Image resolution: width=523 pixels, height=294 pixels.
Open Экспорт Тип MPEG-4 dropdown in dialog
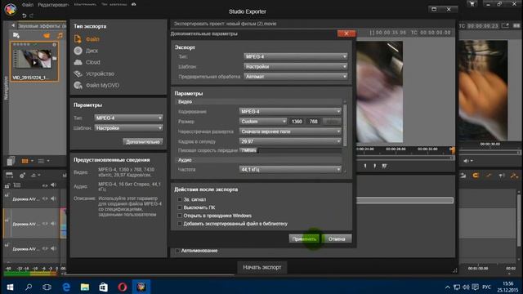tap(296, 56)
